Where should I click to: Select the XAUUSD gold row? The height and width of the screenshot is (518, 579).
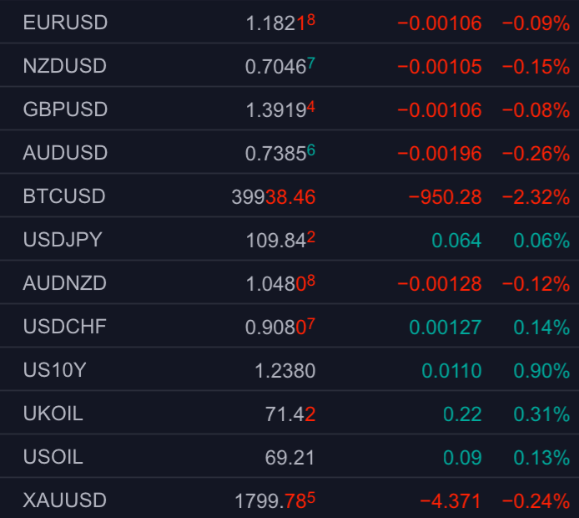click(x=65, y=500)
